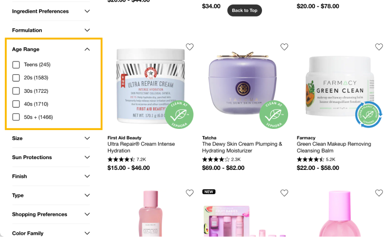Screen dimensions: 388x237
Task: Open the Formulation filter section
Action: click(x=51, y=30)
